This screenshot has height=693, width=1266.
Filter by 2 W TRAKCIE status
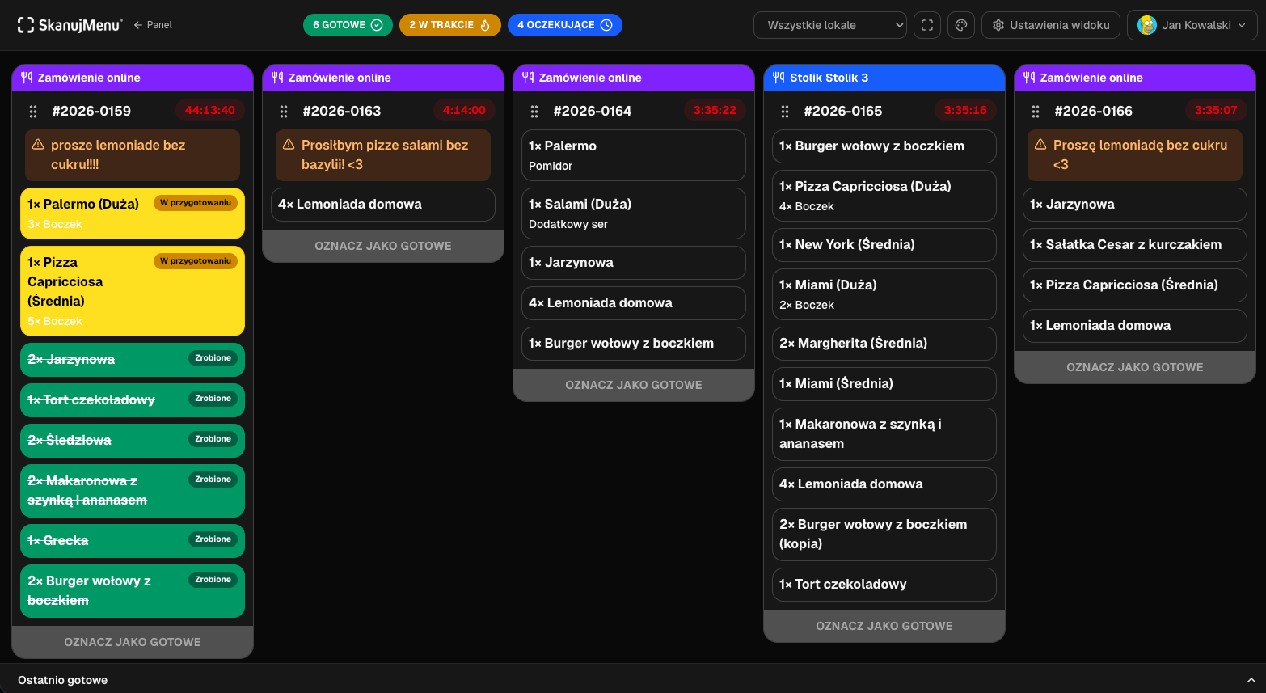[449, 25]
